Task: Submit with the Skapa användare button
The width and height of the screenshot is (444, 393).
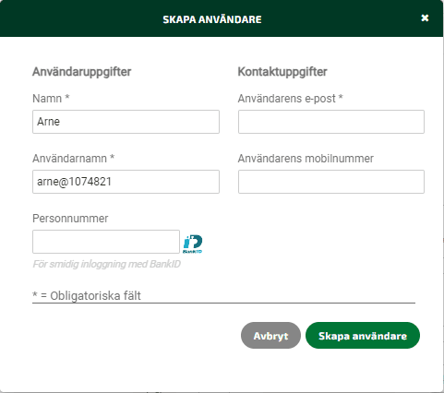Action: coord(363,336)
